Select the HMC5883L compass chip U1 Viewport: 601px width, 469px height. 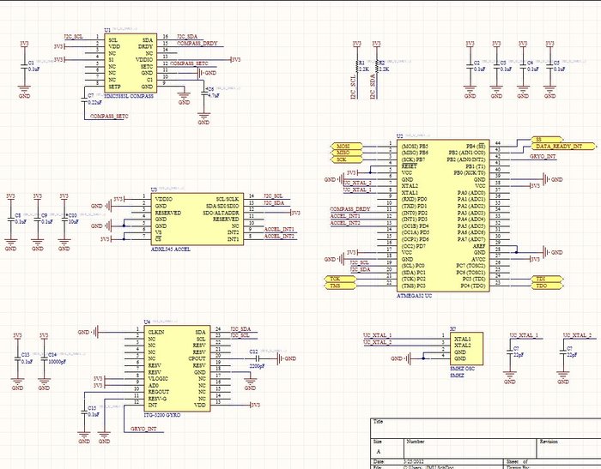pos(131,63)
